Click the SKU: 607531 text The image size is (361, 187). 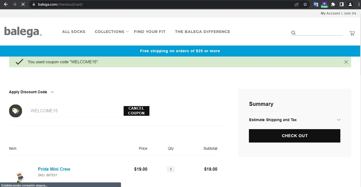(47, 175)
